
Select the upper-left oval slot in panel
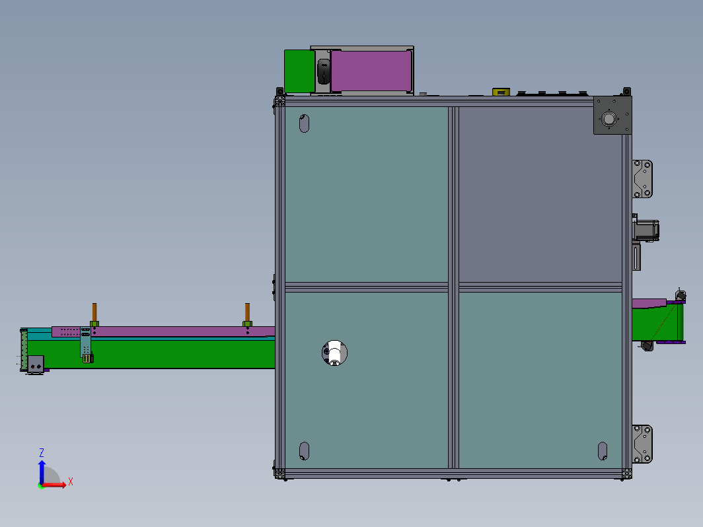coord(304,123)
